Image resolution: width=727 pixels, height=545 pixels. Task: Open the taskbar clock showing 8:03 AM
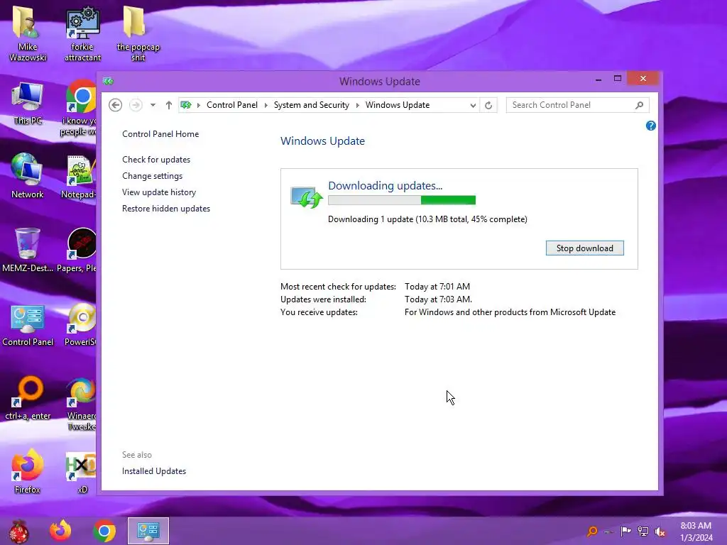[696, 532]
